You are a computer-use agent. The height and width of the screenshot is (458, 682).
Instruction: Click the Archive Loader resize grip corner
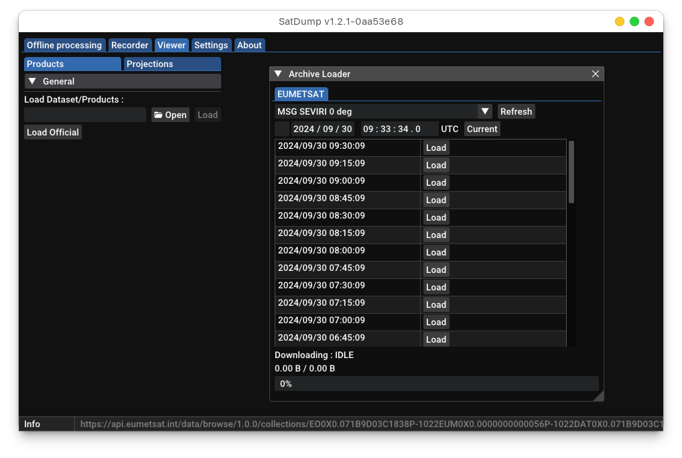click(x=599, y=396)
